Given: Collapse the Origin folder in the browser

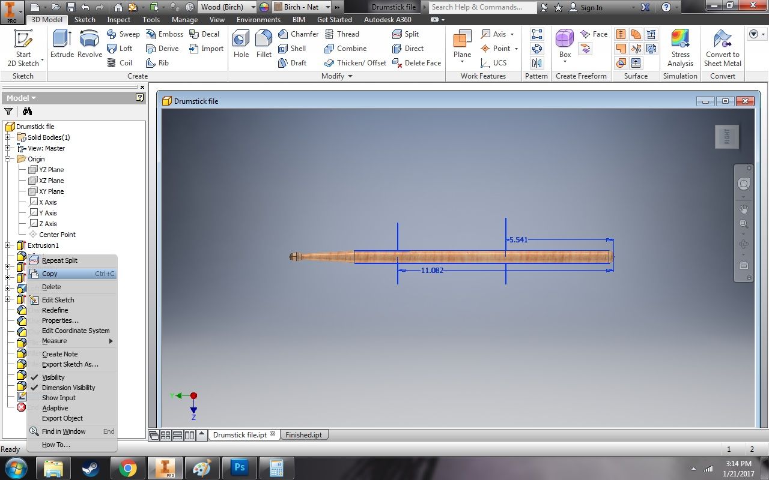Looking at the screenshot, I should point(7,158).
